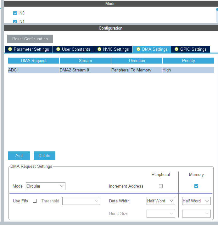Screen dimensions: 218x226
Task: Open Memory Data Width Half Word dropdown
Action: (x=196, y=201)
